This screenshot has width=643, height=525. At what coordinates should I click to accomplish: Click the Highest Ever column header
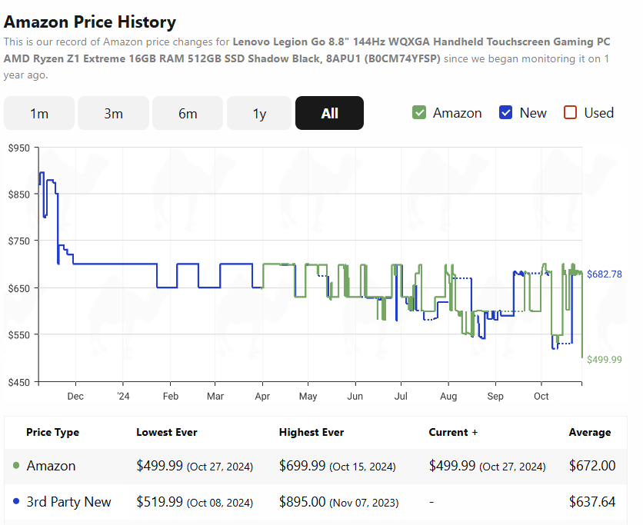[x=312, y=433]
